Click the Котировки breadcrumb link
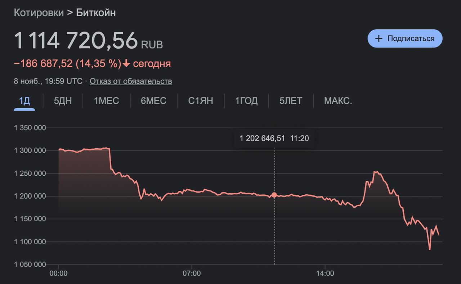Screen dimensions: 461x284 pos(39,13)
